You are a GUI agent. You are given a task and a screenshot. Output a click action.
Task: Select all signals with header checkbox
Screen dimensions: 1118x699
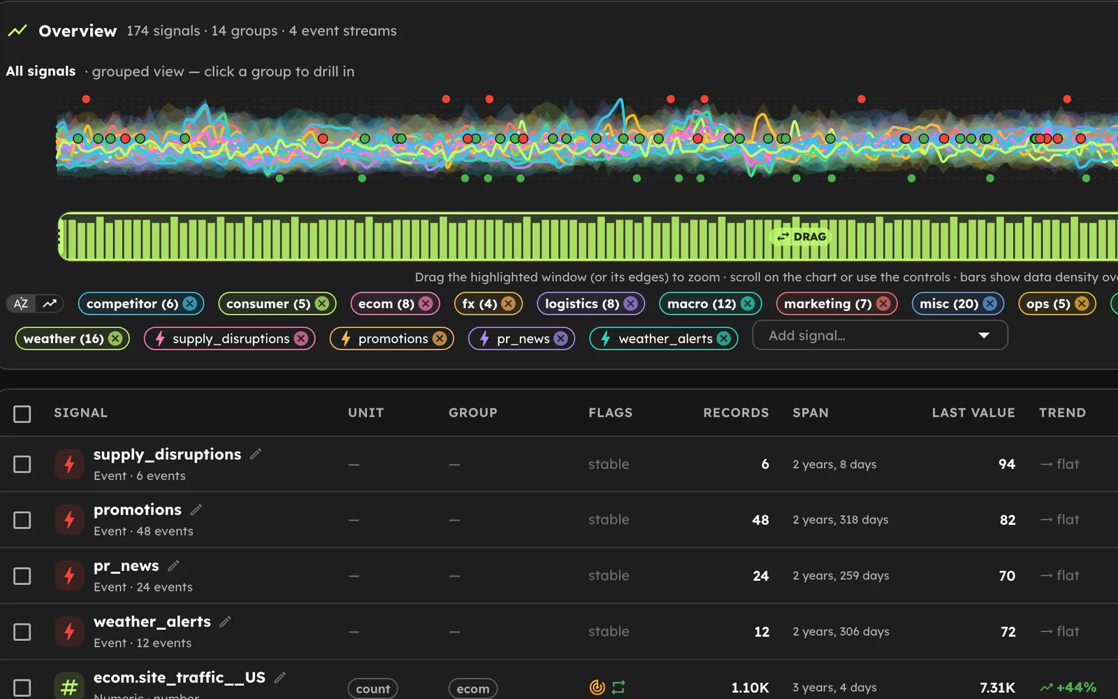click(22, 414)
